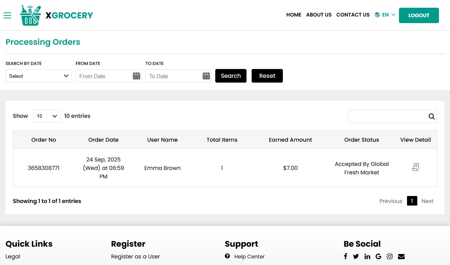Click the table search magnifier icon
This screenshot has height=265, width=450.
click(x=431, y=116)
